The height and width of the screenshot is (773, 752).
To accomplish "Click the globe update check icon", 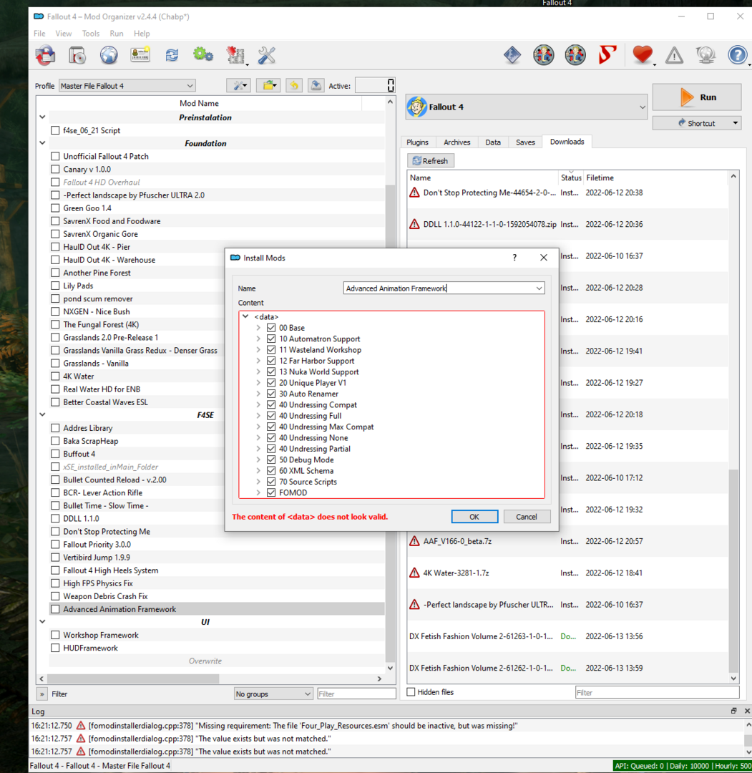I will click(x=705, y=54).
